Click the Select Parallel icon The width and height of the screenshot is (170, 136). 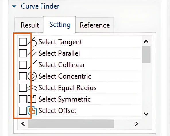coord(32,53)
